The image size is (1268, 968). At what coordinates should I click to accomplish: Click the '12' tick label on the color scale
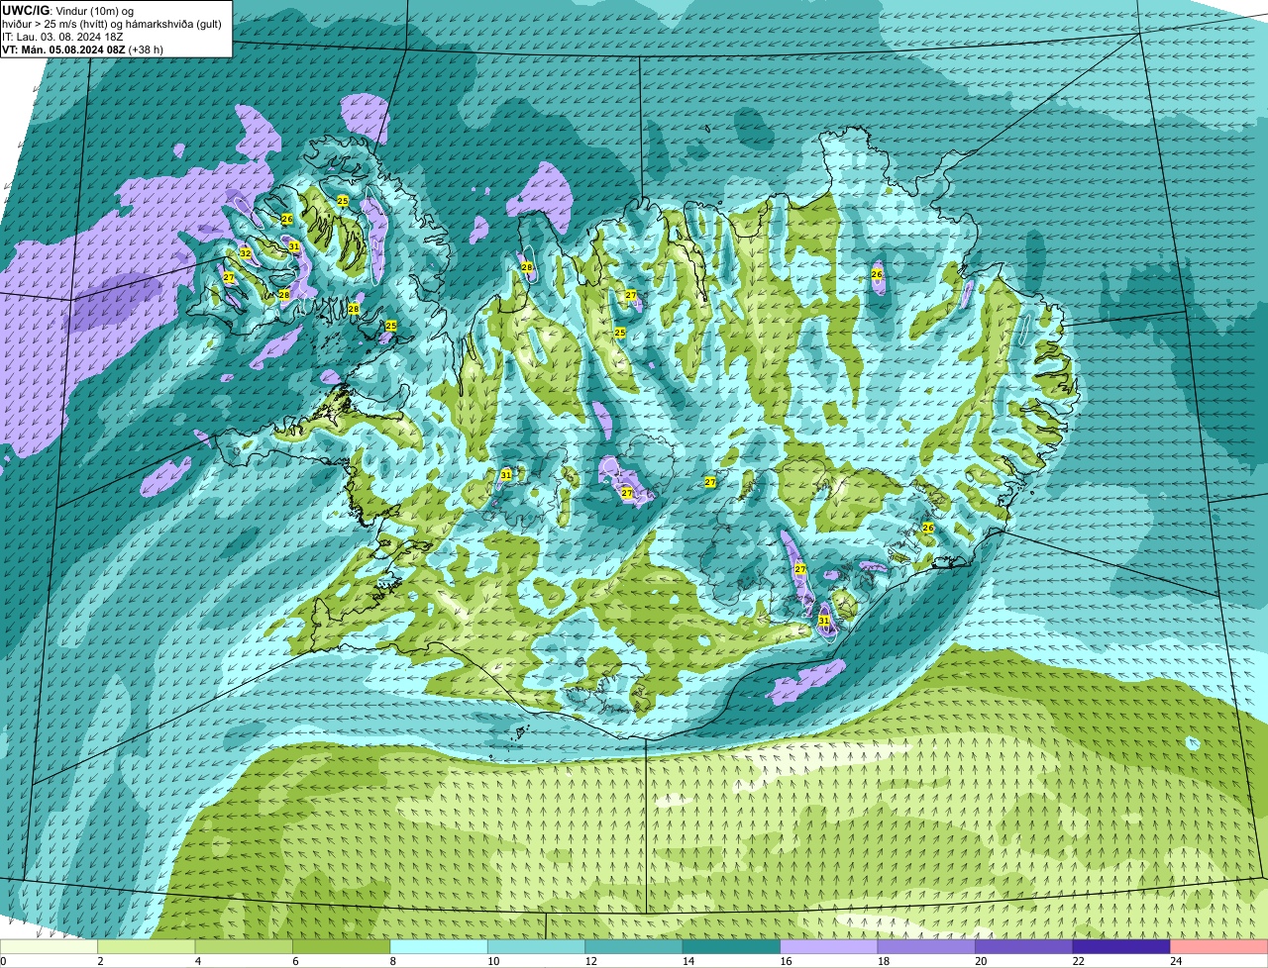point(589,961)
